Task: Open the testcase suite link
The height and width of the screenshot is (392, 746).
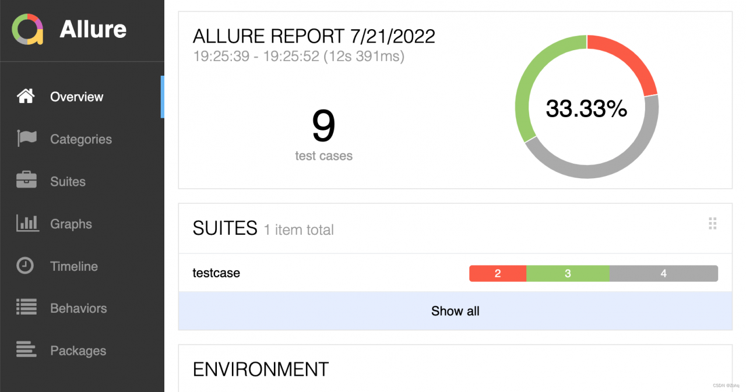Action: point(216,273)
